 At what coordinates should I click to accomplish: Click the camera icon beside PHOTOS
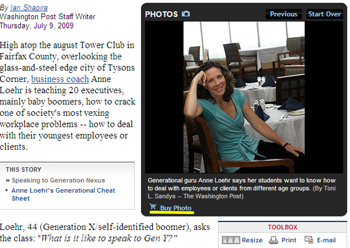[185, 14]
